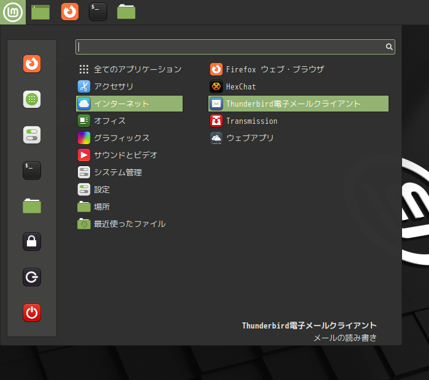Launch Thunderbird電子メールクライアント
The height and width of the screenshot is (380, 429).
298,104
